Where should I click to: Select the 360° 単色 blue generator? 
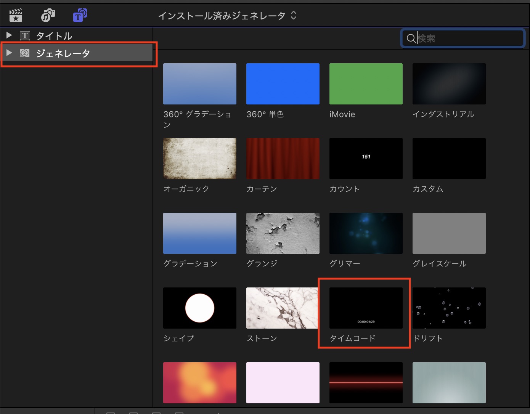[x=283, y=84]
